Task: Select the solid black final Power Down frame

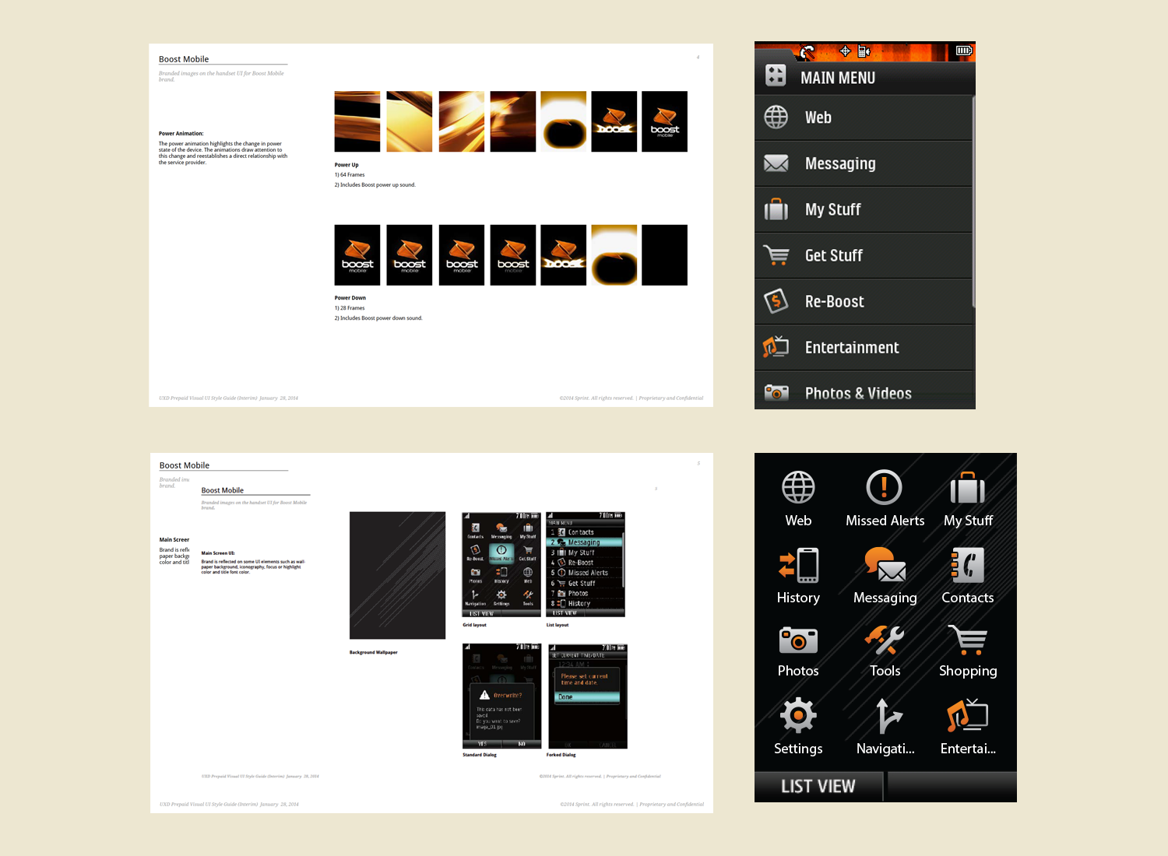Action: 664,255
